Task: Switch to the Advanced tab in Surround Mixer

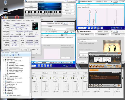Action: (x=111, y=5)
